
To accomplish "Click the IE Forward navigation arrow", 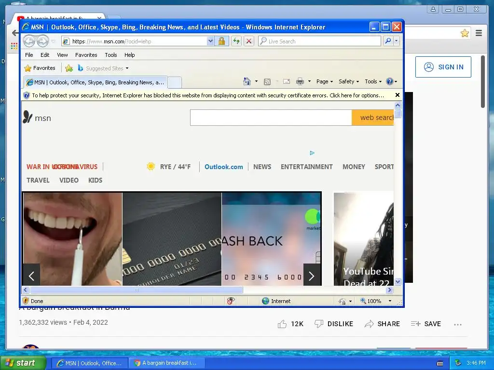I will click(x=42, y=41).
